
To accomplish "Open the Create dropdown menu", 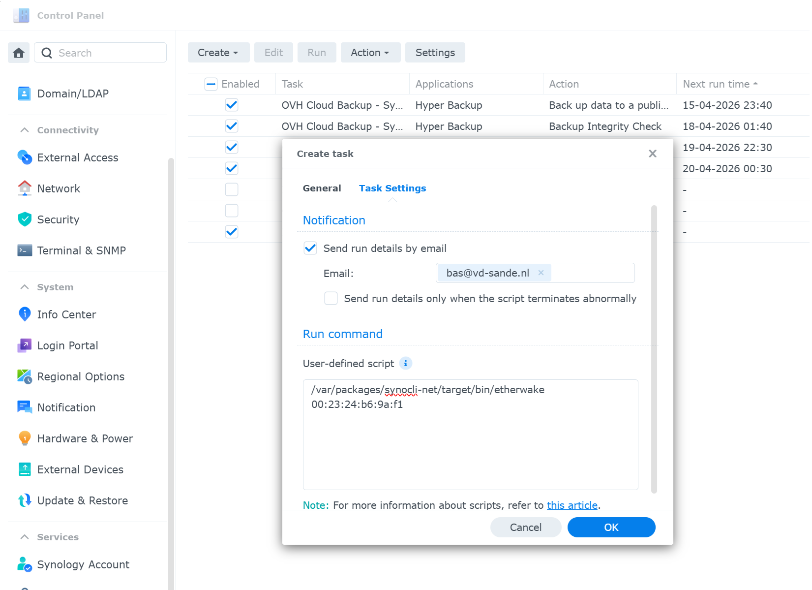I will 218,53.
